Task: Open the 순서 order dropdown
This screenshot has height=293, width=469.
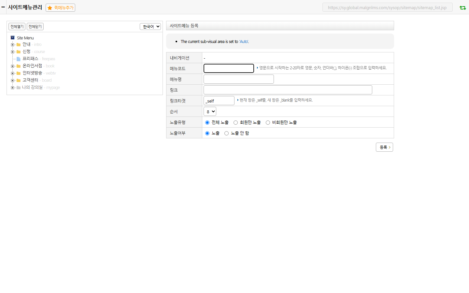Action: [210, 111]
